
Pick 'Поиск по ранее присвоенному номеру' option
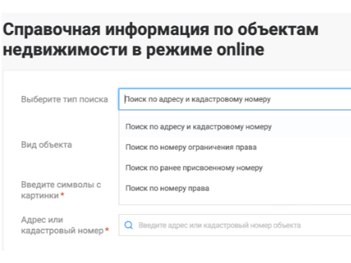235,168
